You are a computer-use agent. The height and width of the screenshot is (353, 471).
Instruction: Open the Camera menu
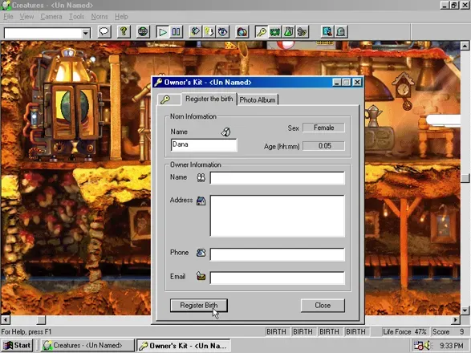coord(51,17)
